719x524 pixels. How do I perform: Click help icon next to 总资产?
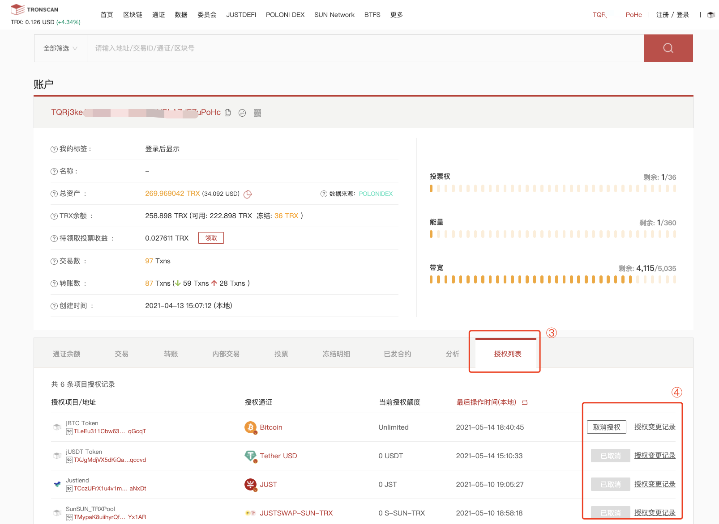[x=54, y=194]
